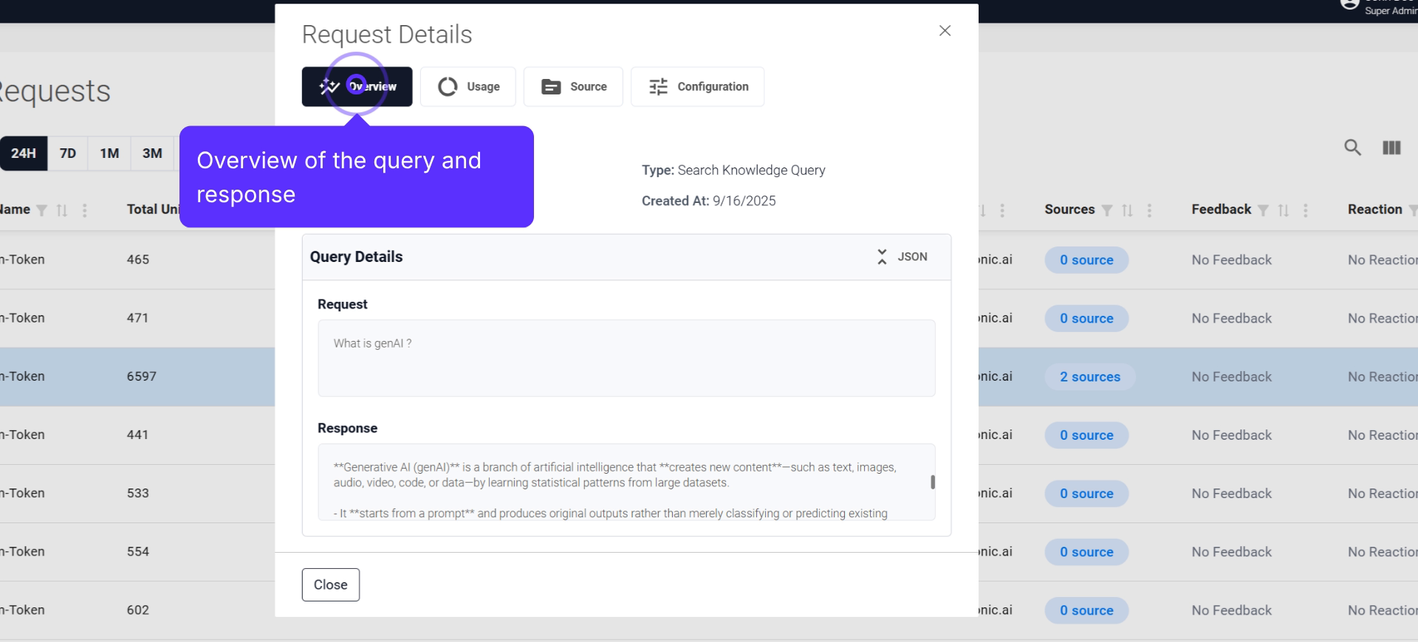This screenshot has width=1418, height=642.
Task: Click No Feedback in the highlighted 6597 row
Action: tap(1231, 376)
